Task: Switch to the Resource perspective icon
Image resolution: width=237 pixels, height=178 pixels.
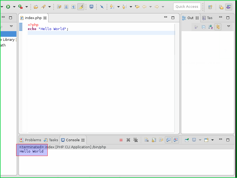Action: tap(221, 7)
